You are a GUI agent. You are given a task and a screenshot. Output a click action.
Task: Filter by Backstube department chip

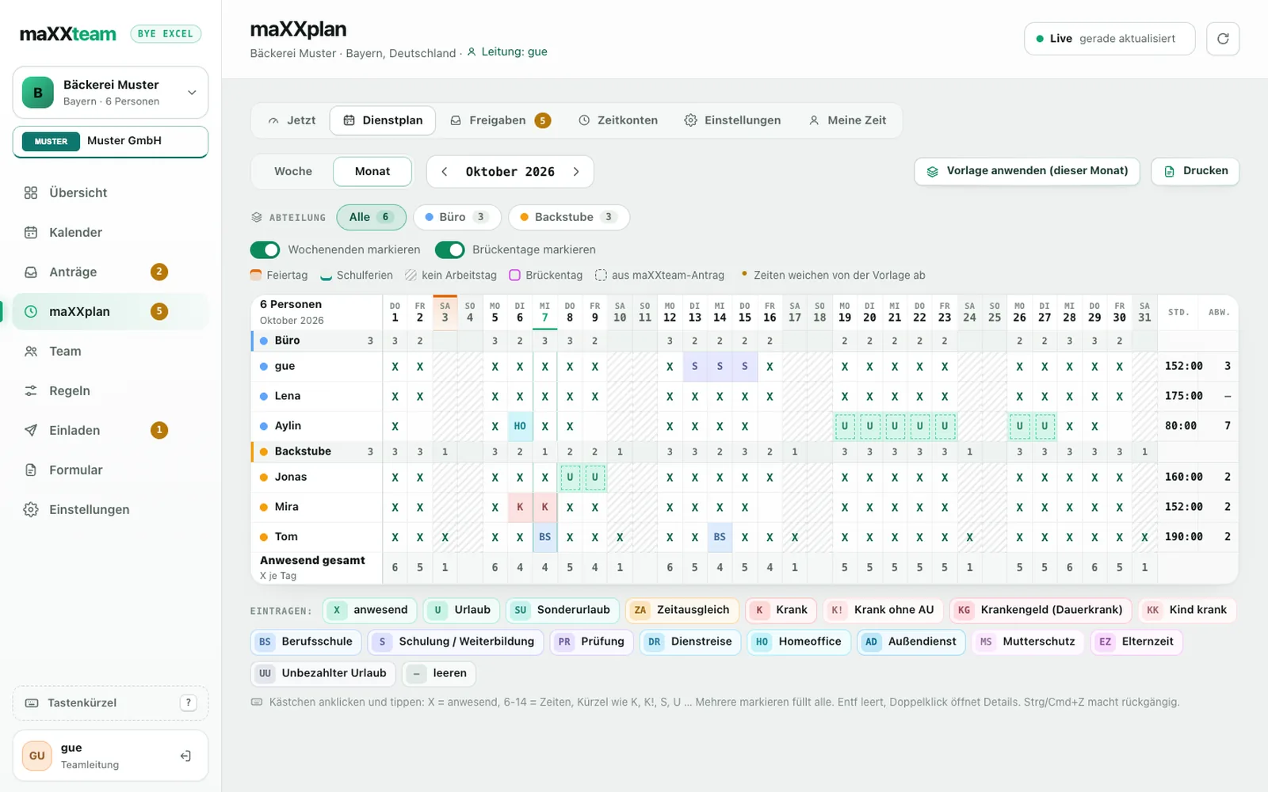pyautogui.click(x=569, y=217)
